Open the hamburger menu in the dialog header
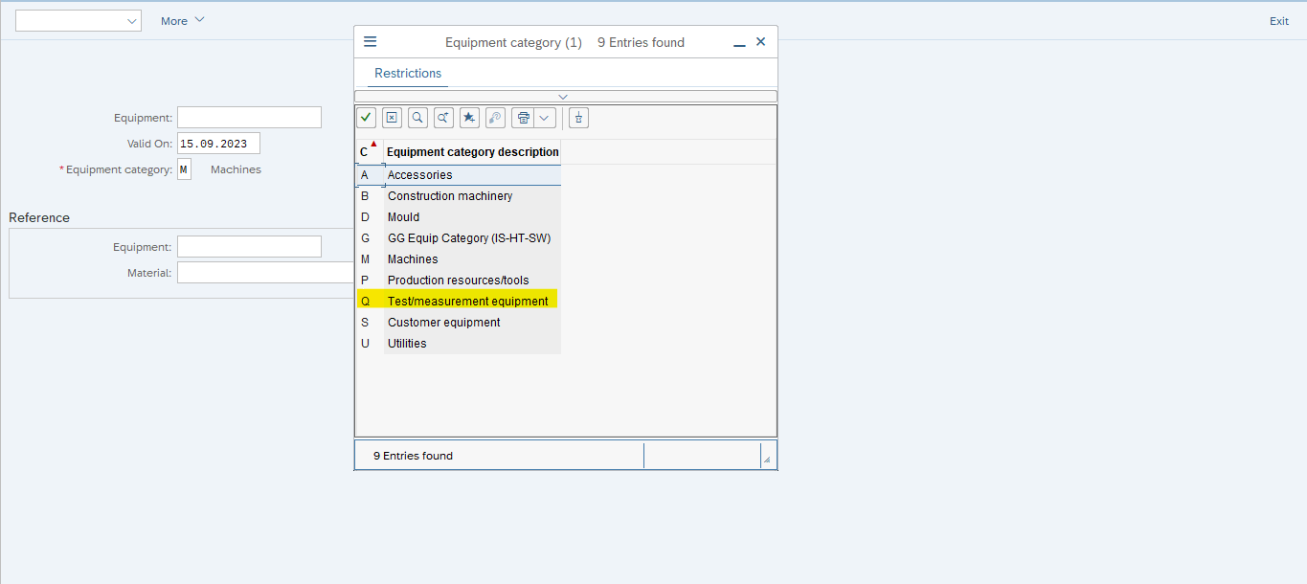 [371, 42]
